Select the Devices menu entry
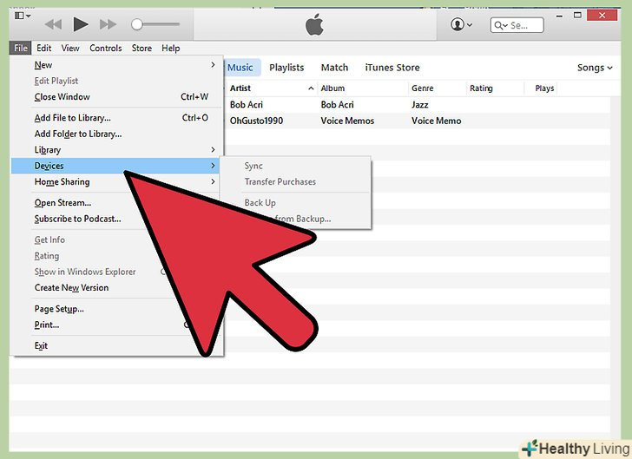This screenshot has width=632, height=459. pos(115,166)
